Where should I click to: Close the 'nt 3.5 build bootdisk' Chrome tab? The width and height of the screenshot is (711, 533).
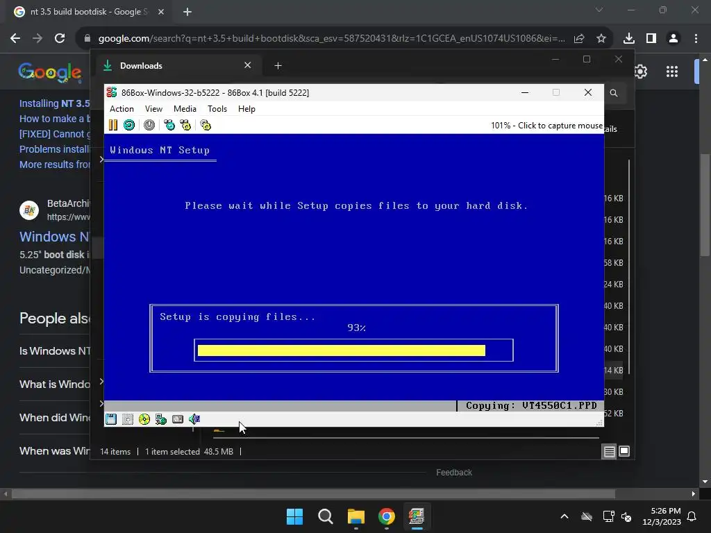click(161, 12)
